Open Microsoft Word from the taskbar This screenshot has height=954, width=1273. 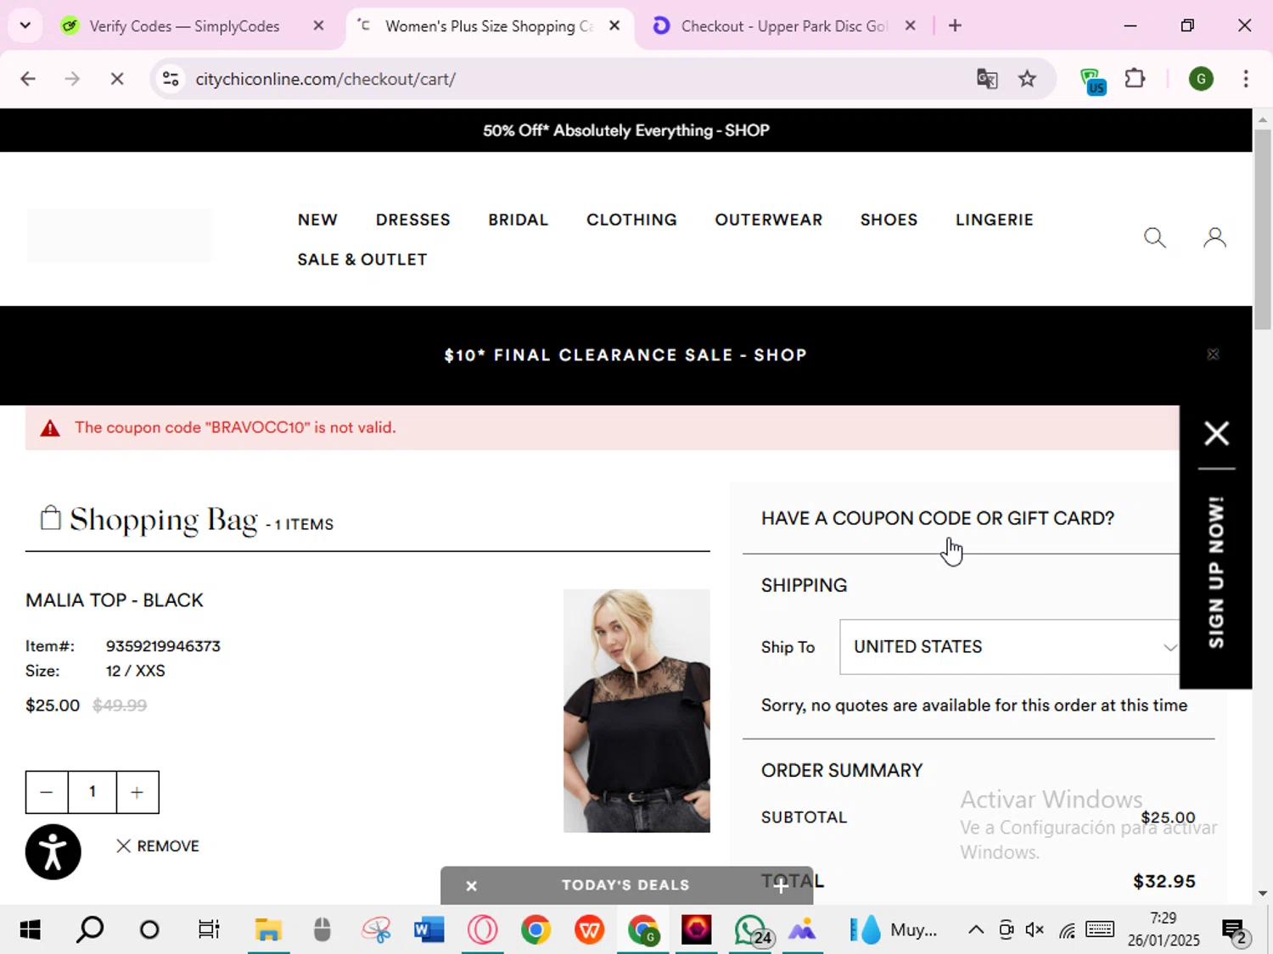pyautogui.click(x=429, y=930)
